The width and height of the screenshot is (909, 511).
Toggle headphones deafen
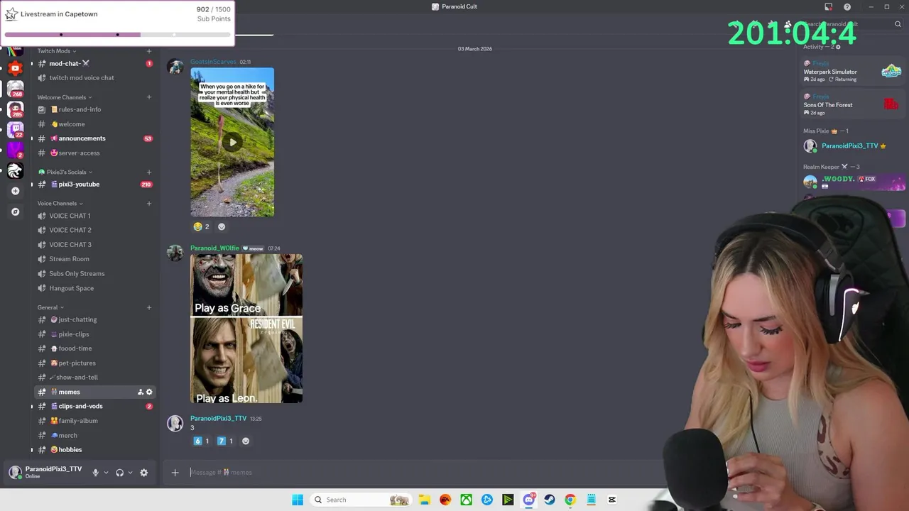[x=119, y=473]
